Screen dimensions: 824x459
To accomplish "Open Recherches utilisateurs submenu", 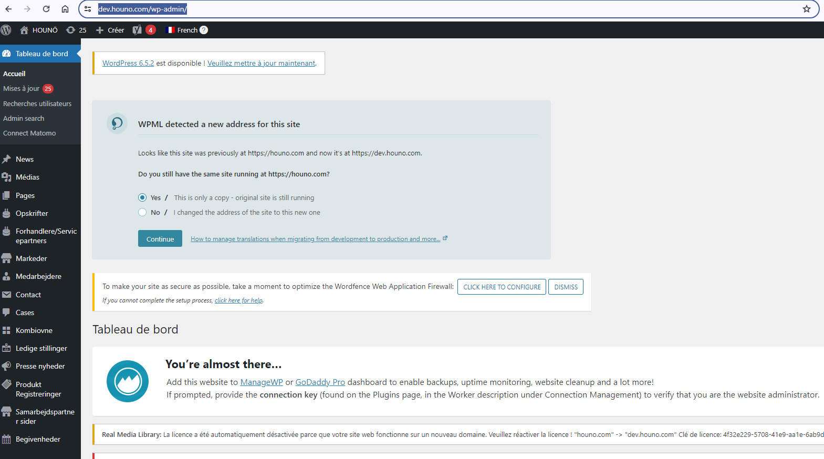I will point(37,103).
